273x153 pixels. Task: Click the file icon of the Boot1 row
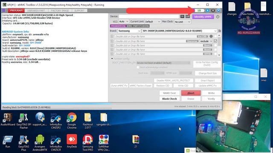pyautogui.click(x=112, y=45)
